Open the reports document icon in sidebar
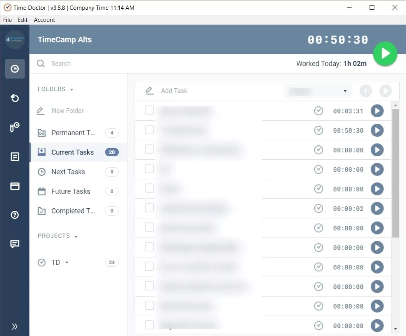Screen dimensions: 406x336 point(15,157)
